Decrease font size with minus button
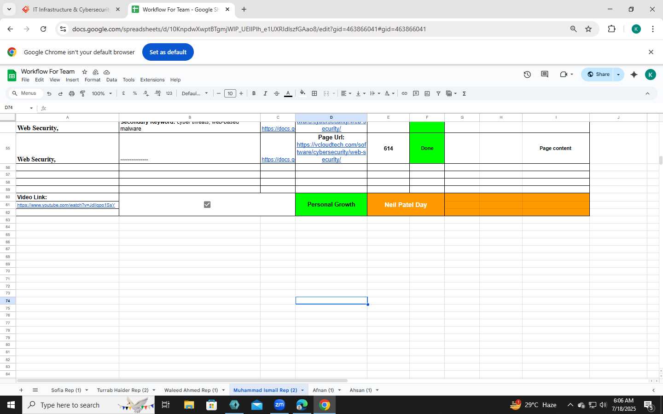This screenshot has height=414, width=663. pyautogui.click(x=219, y=93)
